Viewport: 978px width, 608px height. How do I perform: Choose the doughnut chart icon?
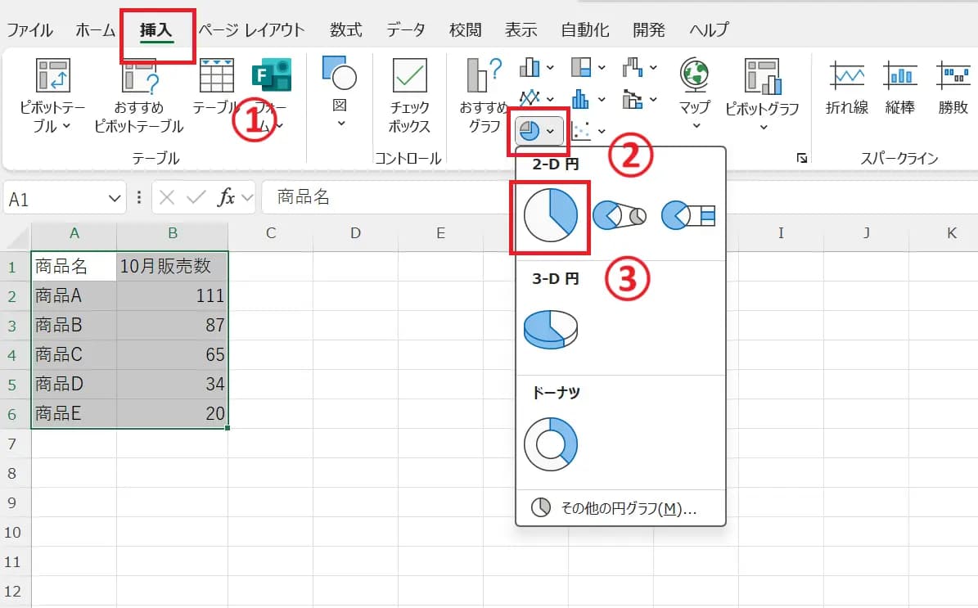(550, 442)
